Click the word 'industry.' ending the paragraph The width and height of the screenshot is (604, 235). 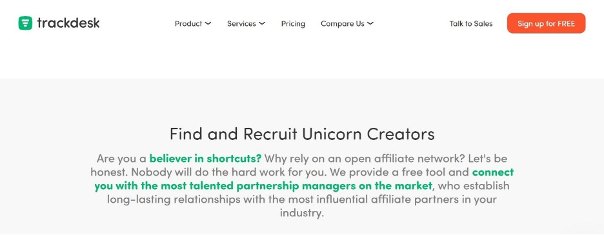coord(302,213)
